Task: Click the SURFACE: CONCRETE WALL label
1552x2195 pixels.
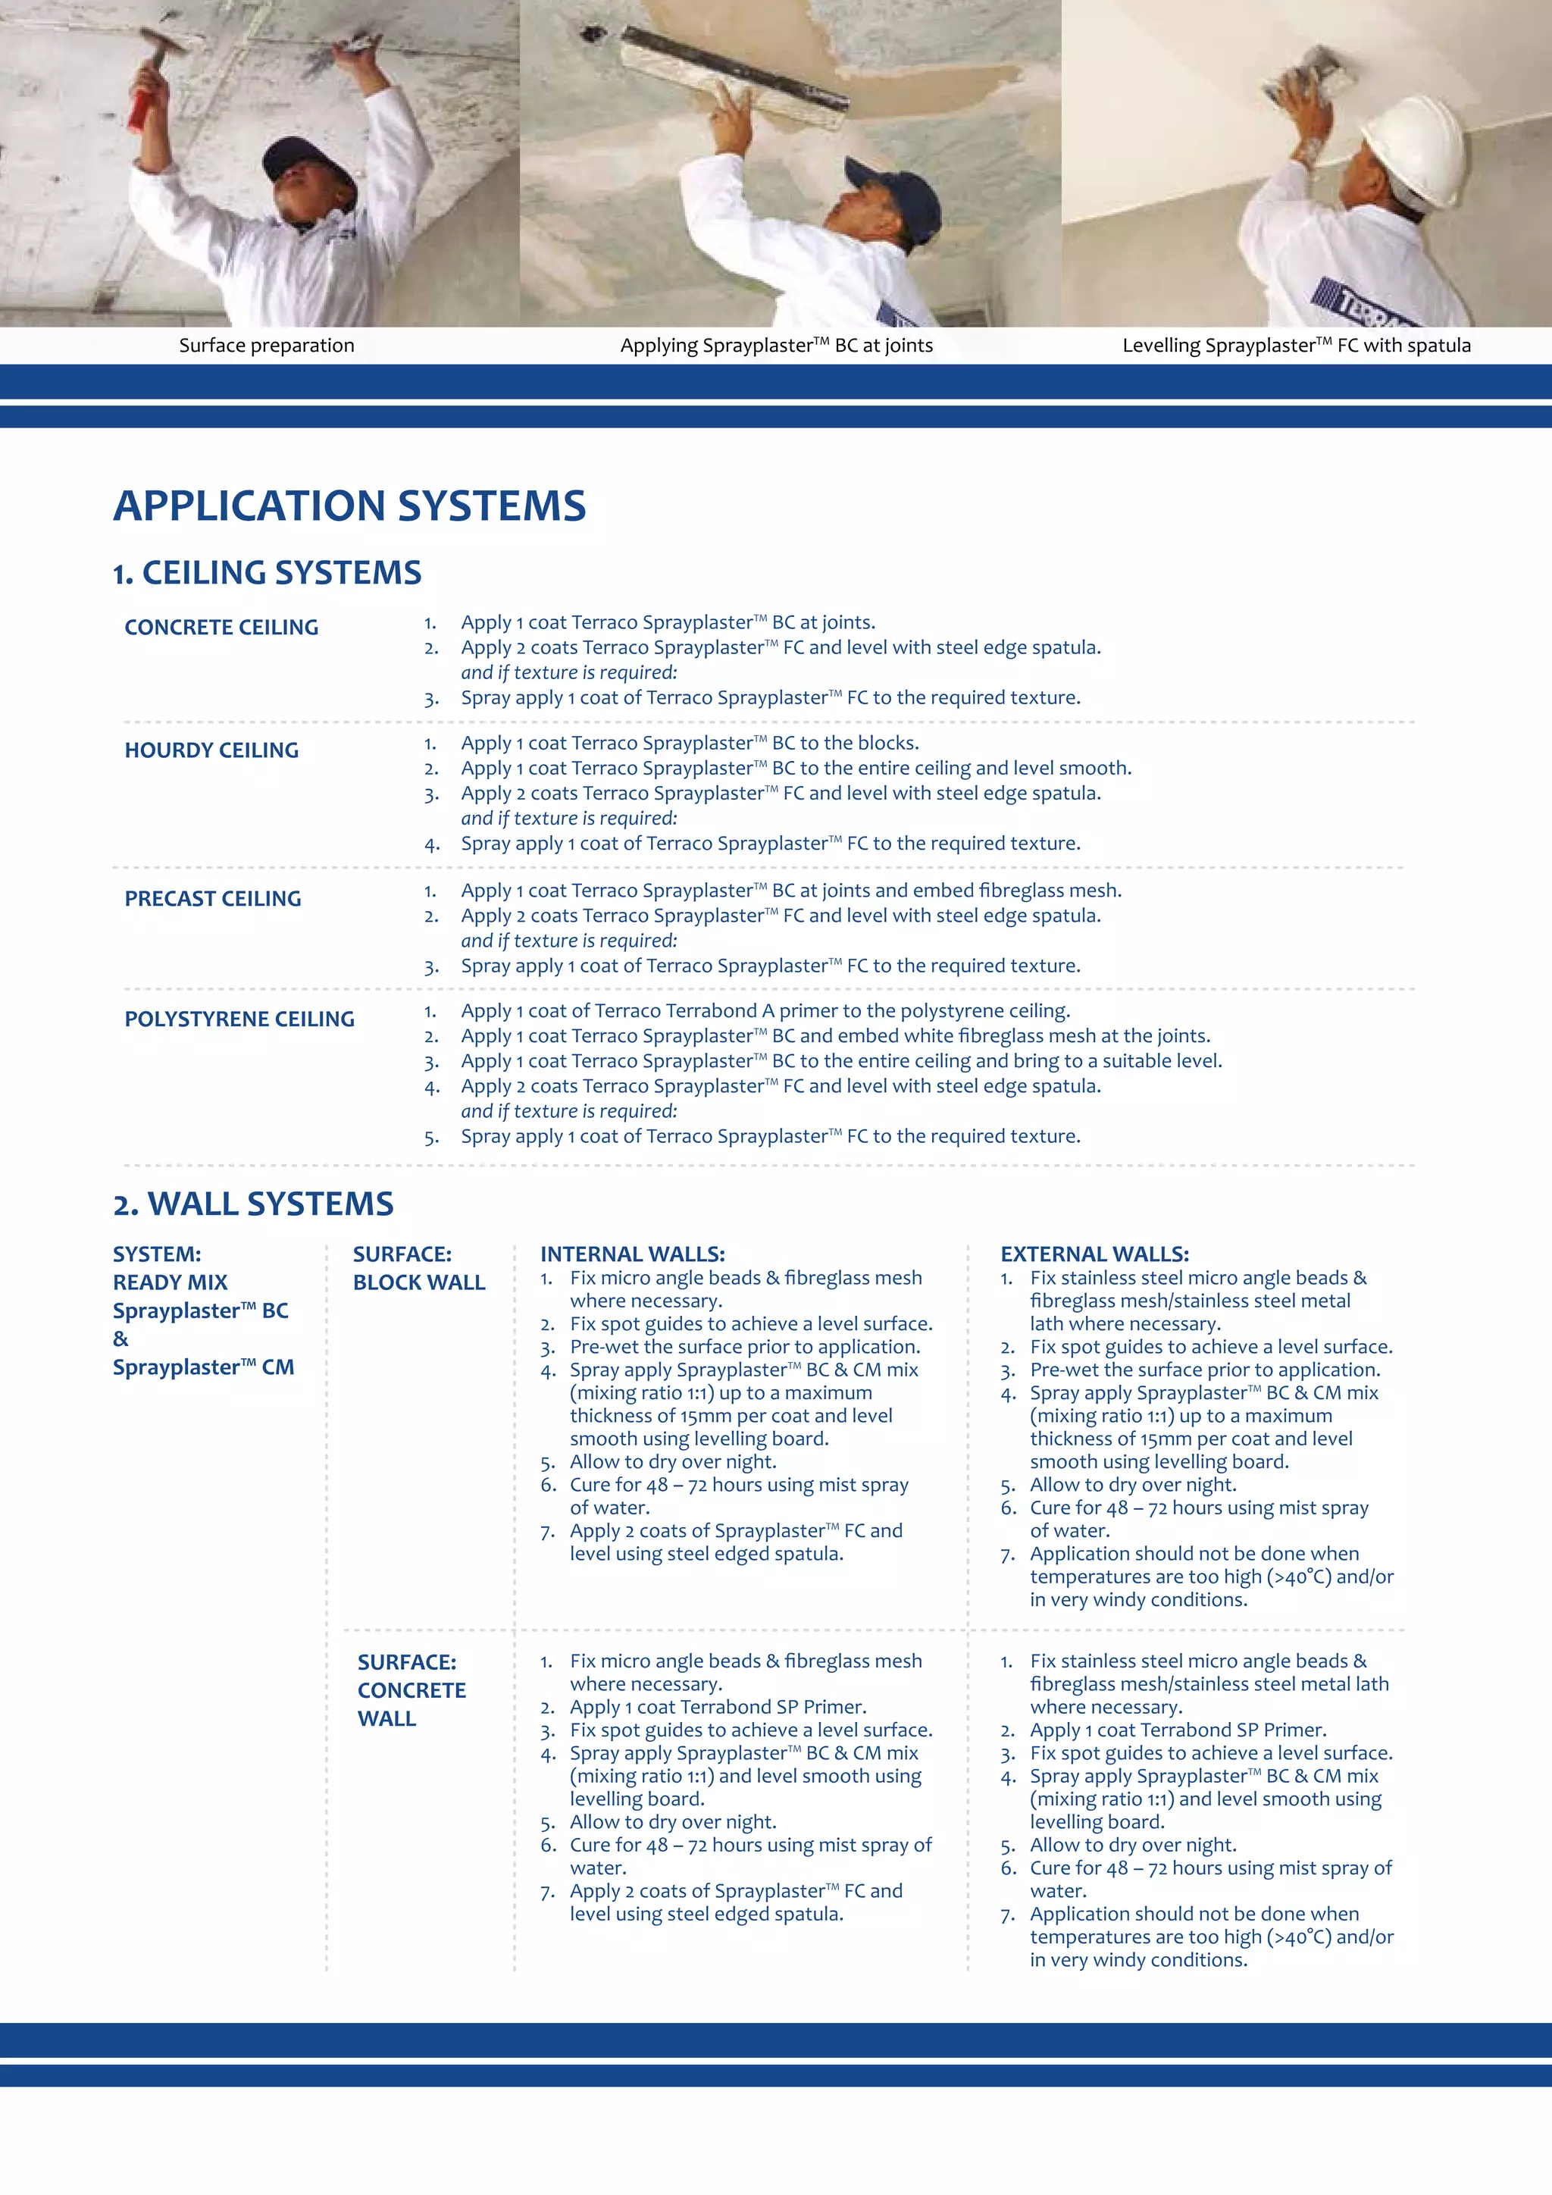Action: [x=411, y=1689]
